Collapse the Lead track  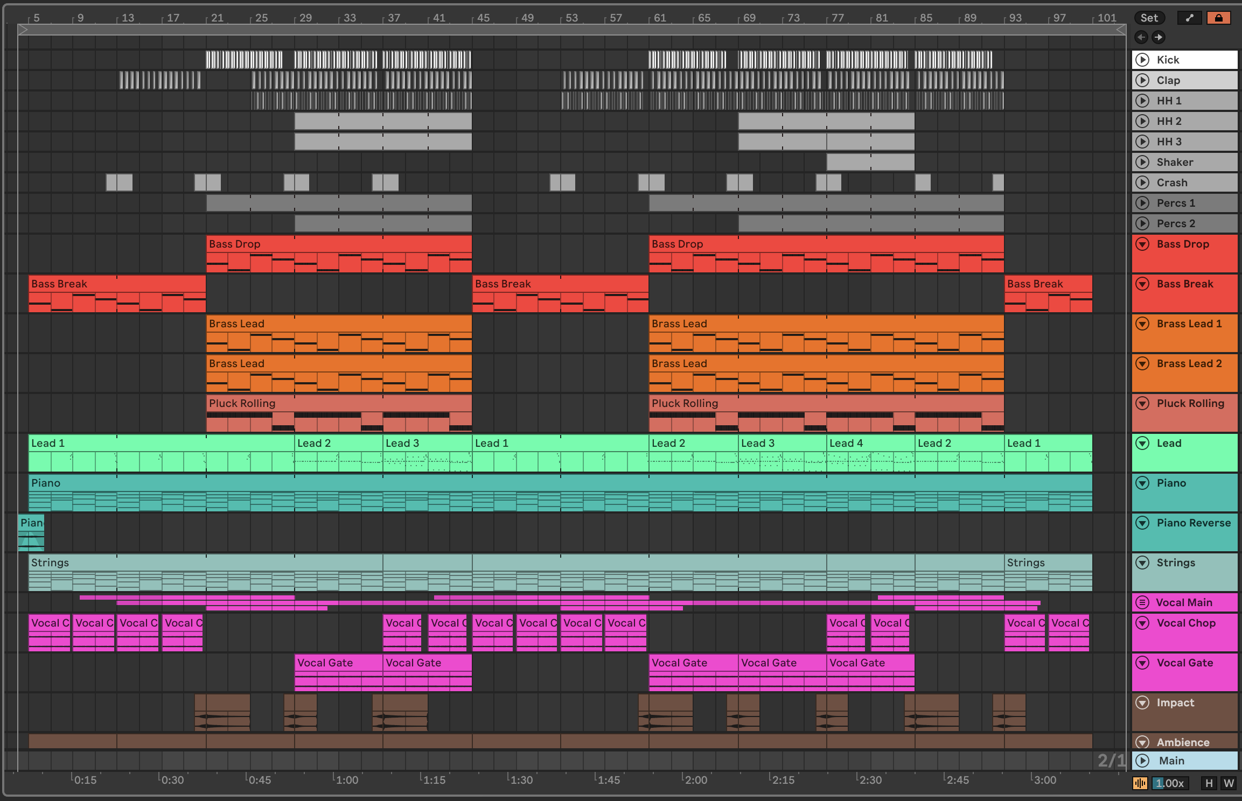(x=1142, y=444)
